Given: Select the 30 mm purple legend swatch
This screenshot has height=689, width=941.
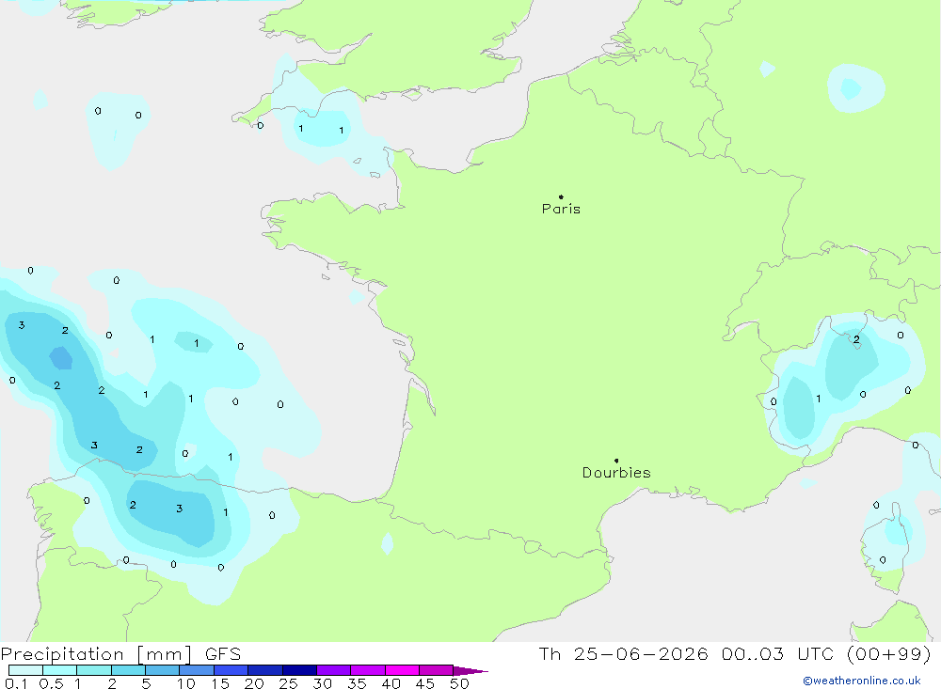Looking at the screenshot, I should point(333,670).
